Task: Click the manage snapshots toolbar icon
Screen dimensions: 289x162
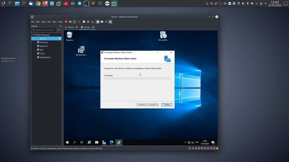Action: 92,22
